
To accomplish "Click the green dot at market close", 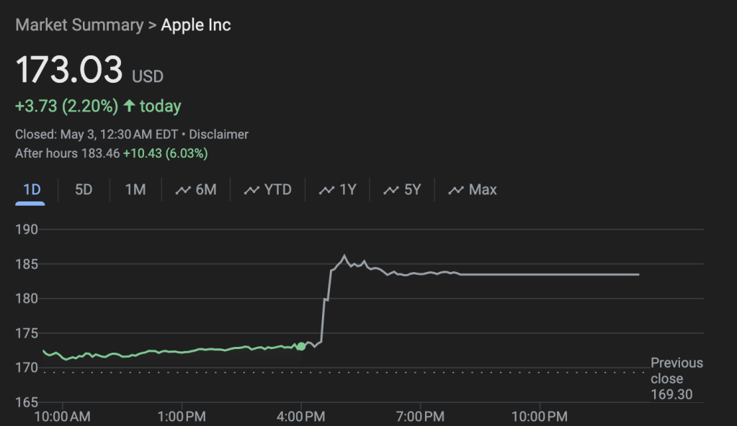I will 301,346.
